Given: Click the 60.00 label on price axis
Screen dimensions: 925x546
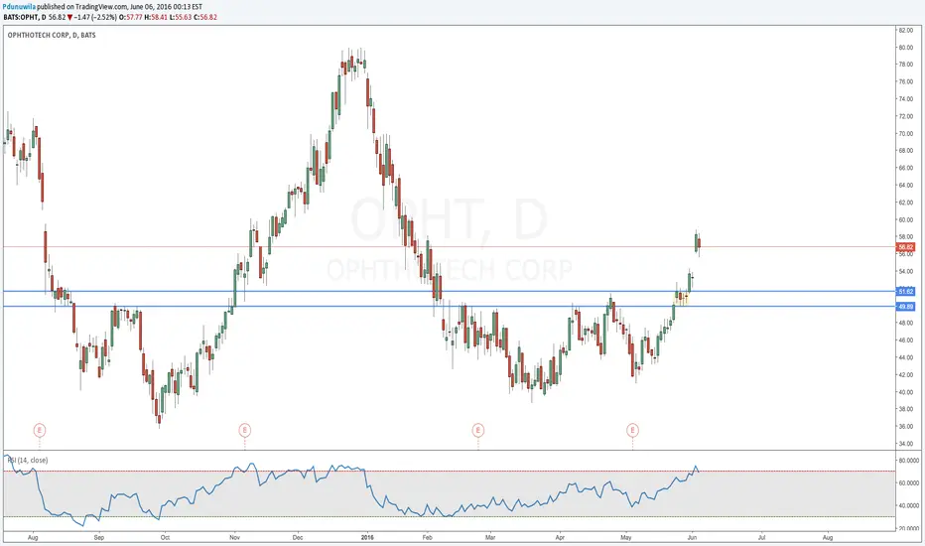Looking at the screenshot, I should [x=905, y=219].
